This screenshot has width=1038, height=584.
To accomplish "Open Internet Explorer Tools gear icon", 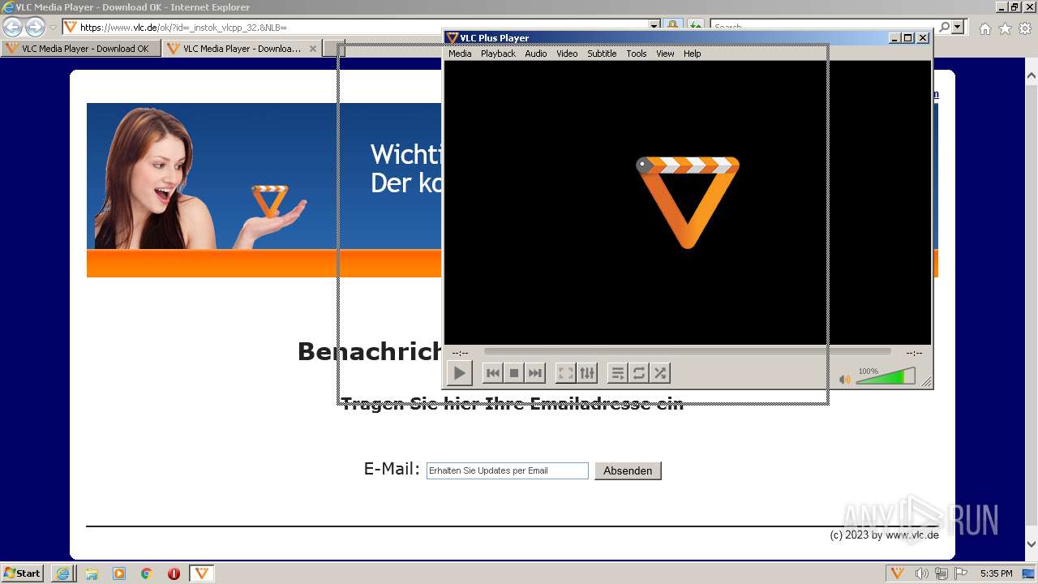I will (1025, 28).
